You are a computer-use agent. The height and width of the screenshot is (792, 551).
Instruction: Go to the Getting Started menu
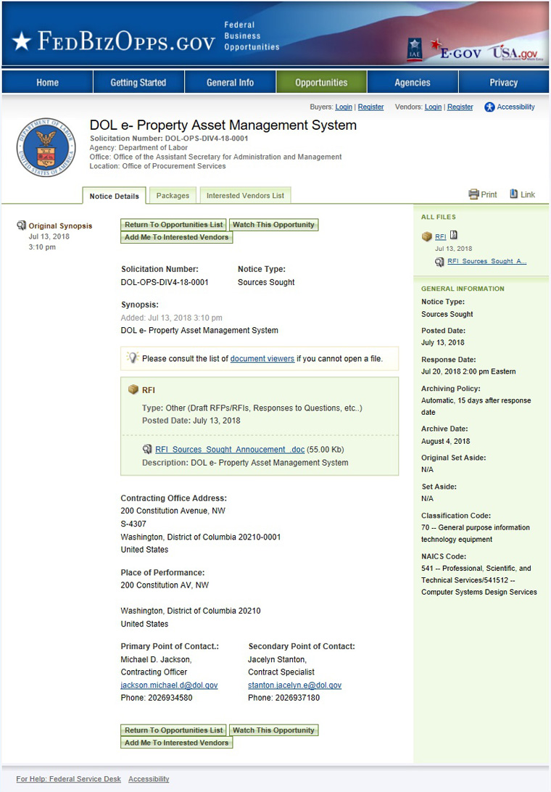[138, 82]
